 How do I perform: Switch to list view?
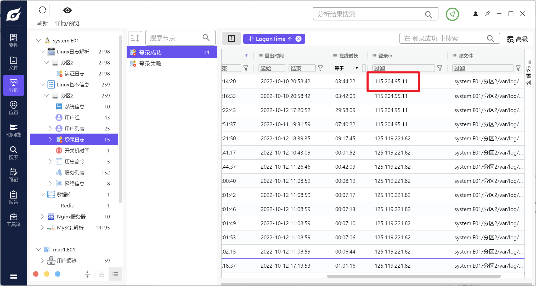tap(115, 274)
